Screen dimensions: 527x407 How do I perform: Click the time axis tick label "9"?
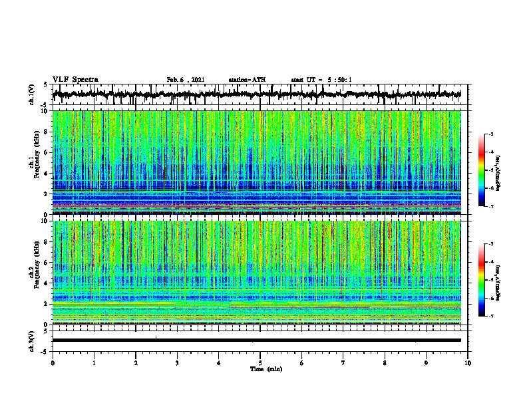[x=426, y=363]
